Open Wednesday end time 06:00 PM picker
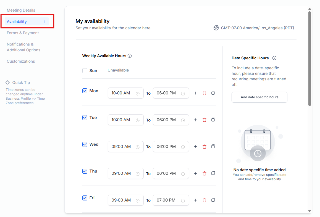The width and height of the screenshot is (320, 217). pyautogui.click(x=171, y=147)
